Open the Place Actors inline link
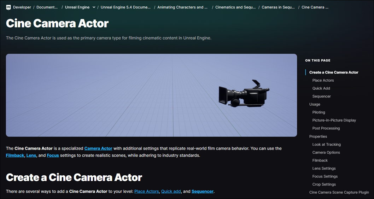374x199 pixels. click(x=147, y=191)
